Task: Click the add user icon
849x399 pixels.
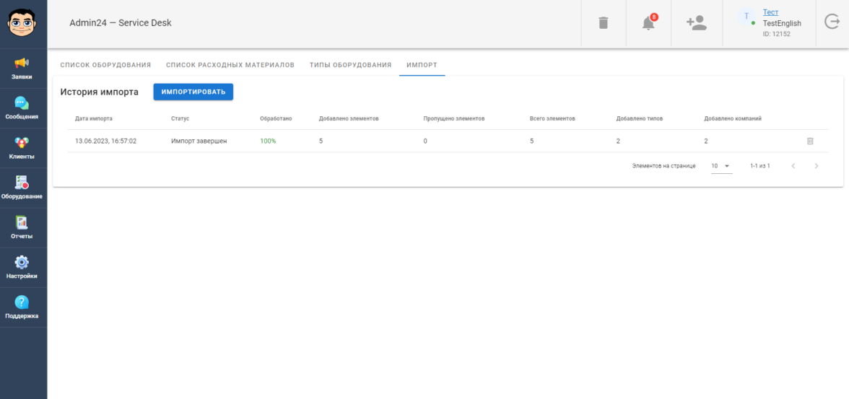Action: tap(696, 23)
